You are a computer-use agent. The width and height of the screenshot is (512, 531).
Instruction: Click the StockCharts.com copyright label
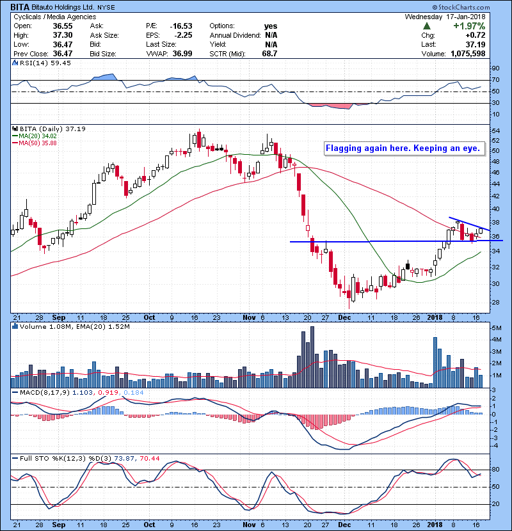pyautogui.click(x=461, y=7)
